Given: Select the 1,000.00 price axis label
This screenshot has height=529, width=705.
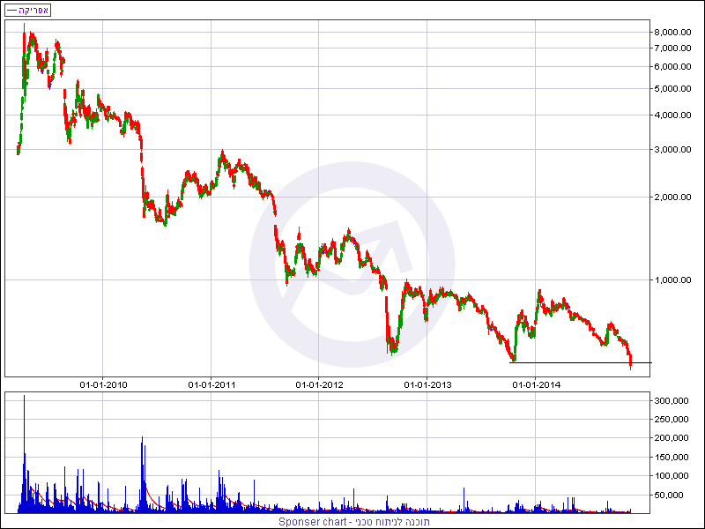Looking at the screenshot, I should [672, 279].
